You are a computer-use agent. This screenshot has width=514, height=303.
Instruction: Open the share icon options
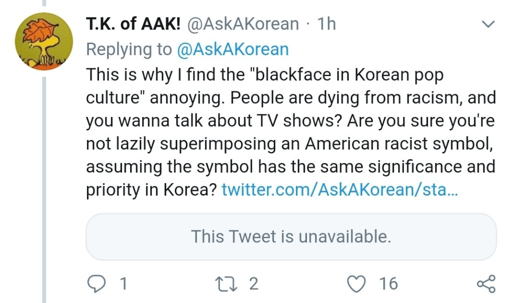pyautogui.click(x=486, y=284)
